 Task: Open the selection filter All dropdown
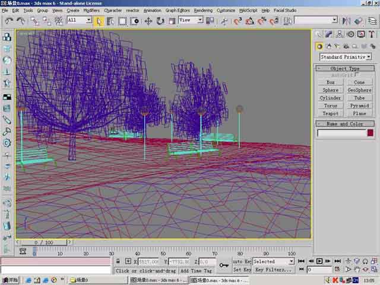click(x=80, y=20)
